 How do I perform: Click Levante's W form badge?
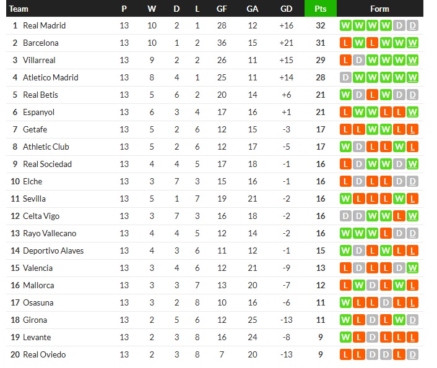(x=345, y=337)
